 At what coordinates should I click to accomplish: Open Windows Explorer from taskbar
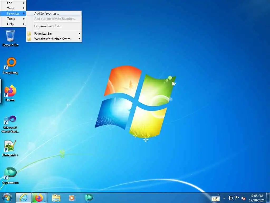tap(56, 198)
